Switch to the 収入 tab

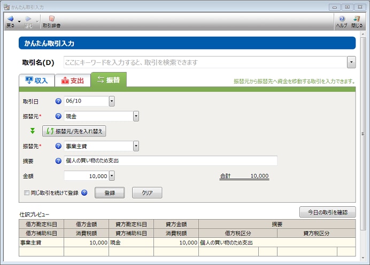point(36,81)
